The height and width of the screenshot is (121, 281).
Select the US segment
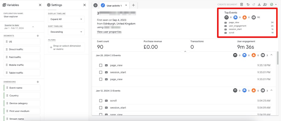pyautogui.click(x=22, y=42)
